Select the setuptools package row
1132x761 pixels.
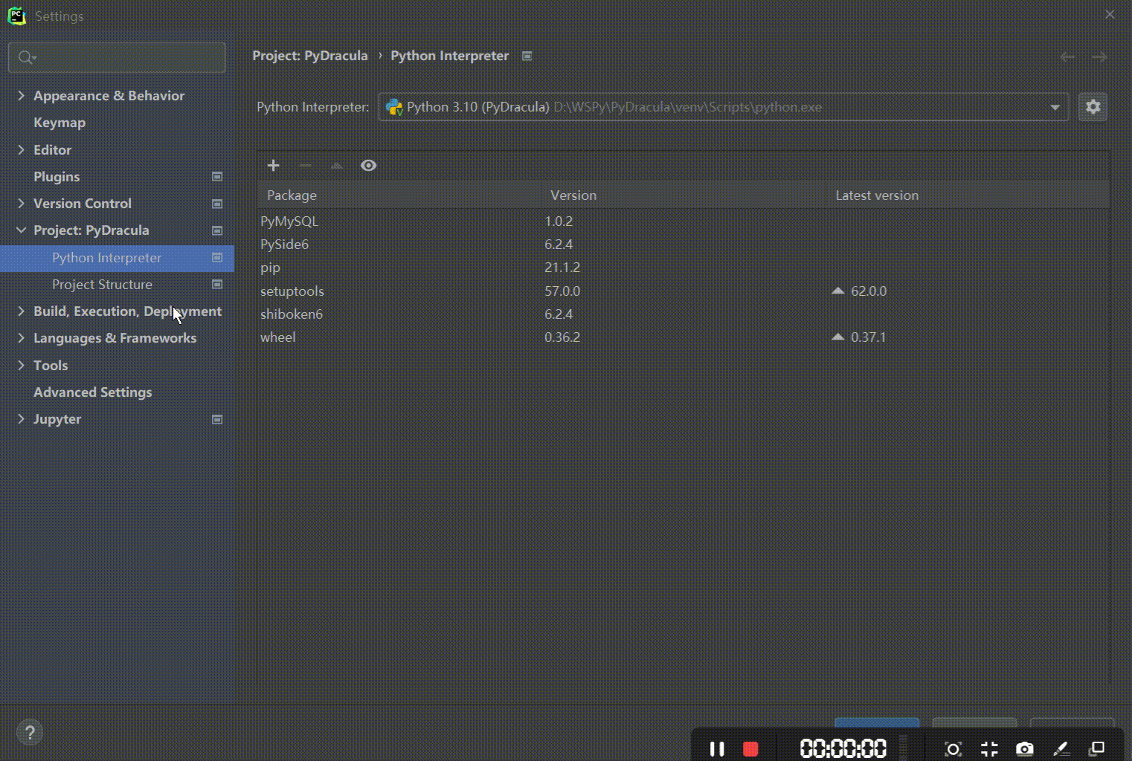(x=684, y=291)
